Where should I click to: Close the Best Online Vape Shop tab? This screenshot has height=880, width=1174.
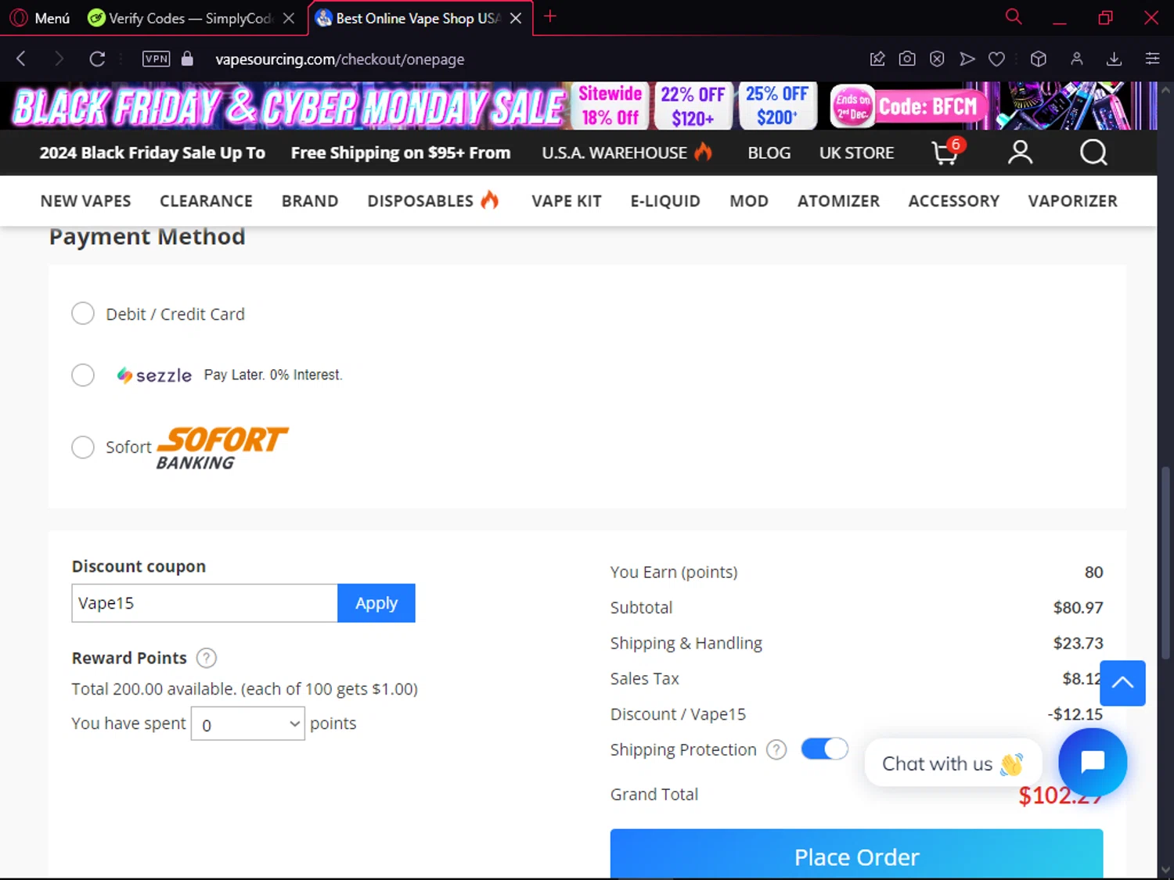516,18
